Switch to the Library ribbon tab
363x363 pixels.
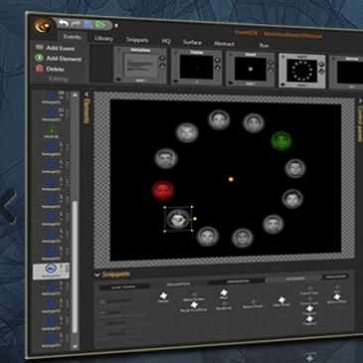[x=103, y=39]
